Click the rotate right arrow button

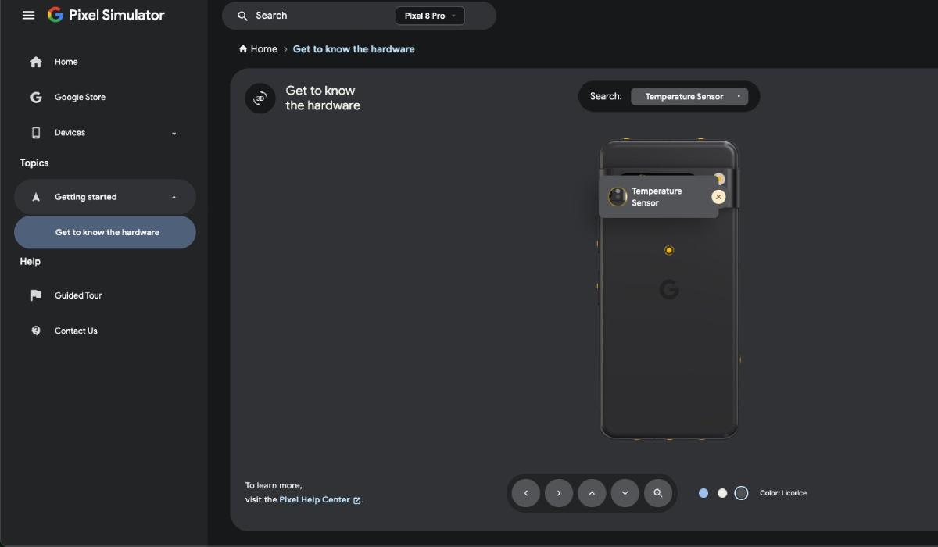coord(559,493)
